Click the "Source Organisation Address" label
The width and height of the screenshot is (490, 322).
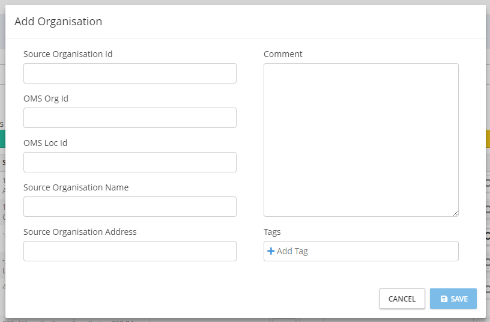point(80,232)
